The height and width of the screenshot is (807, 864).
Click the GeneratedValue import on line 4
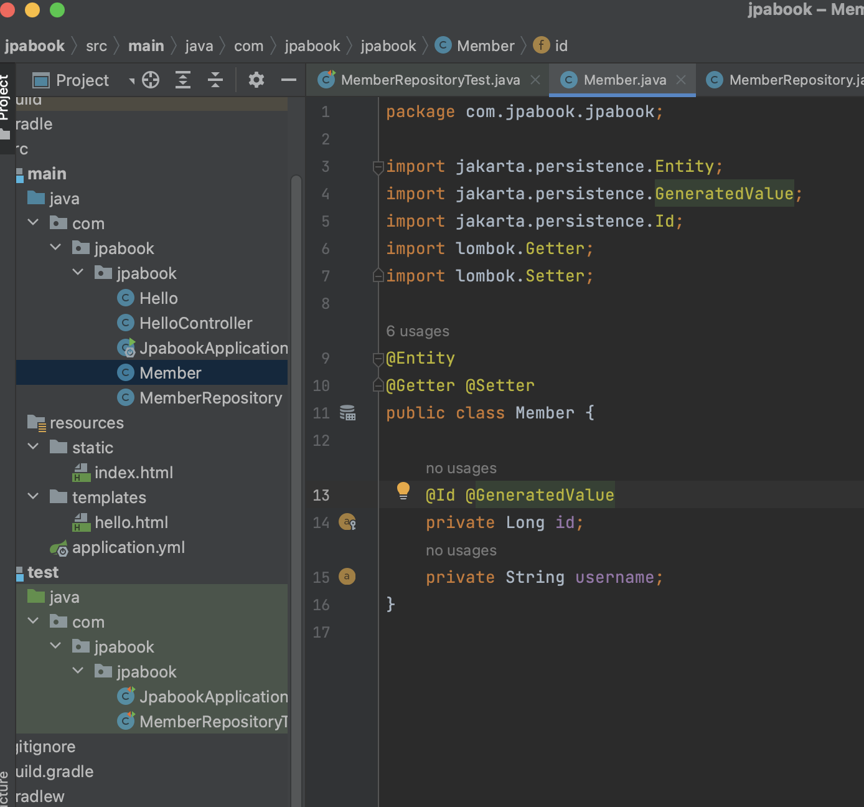(725, 194)
